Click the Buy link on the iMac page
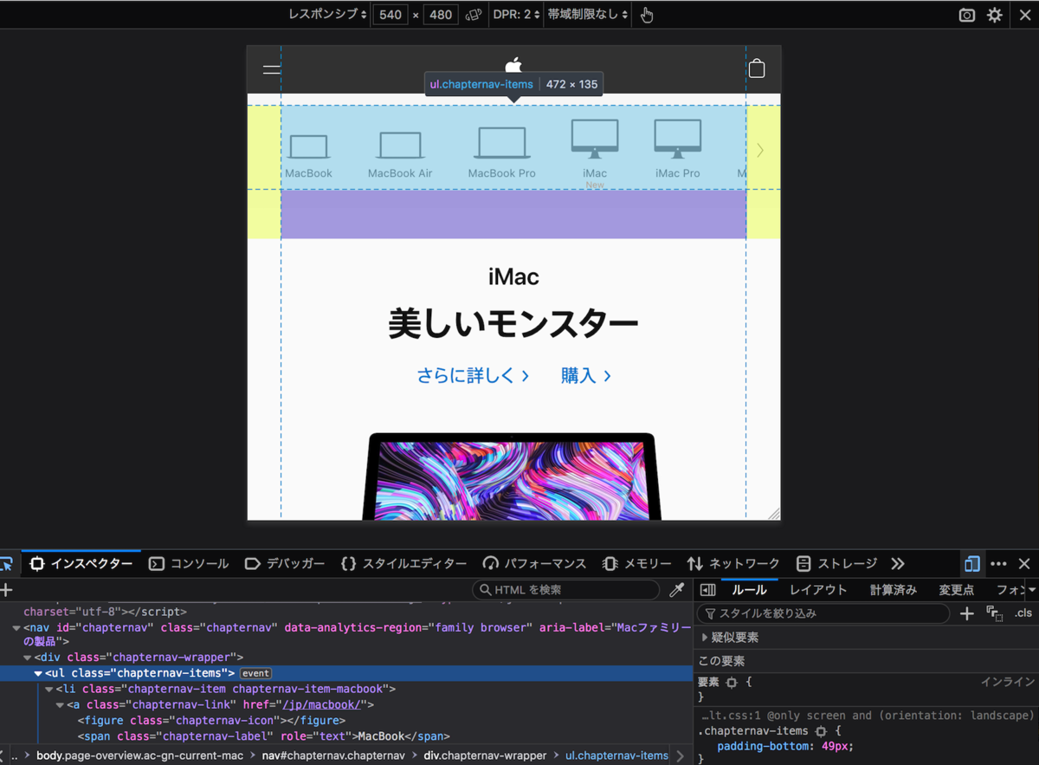 (586, 375)
